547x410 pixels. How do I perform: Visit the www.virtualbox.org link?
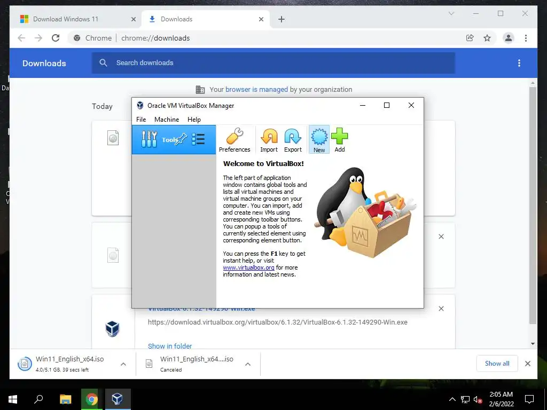[248, 267]
